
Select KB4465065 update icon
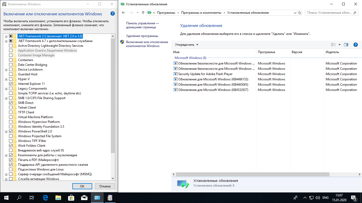(175, 85)
